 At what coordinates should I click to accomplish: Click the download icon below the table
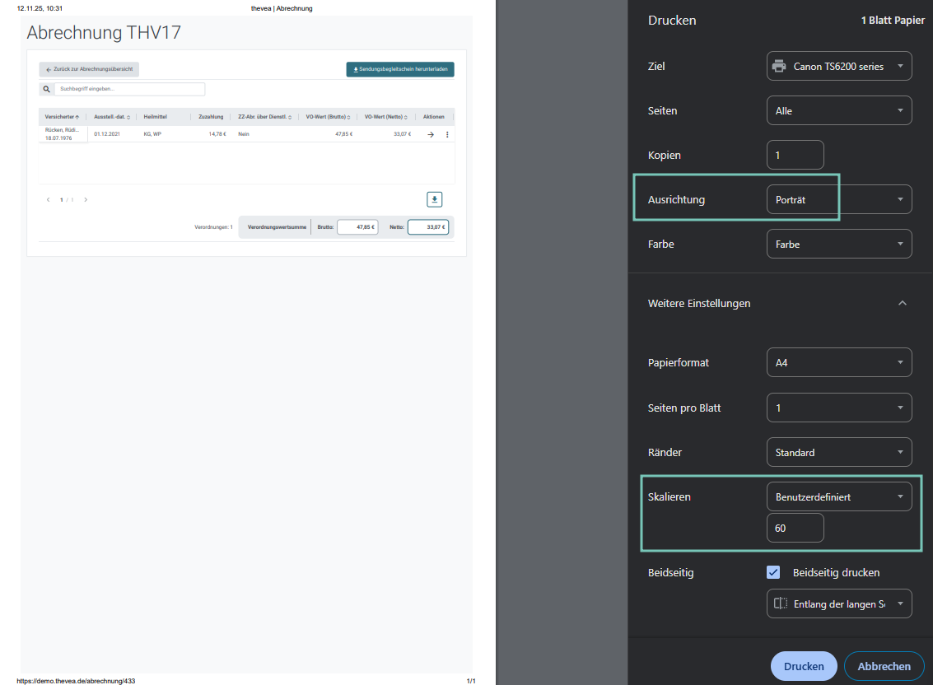click(434, 199)
